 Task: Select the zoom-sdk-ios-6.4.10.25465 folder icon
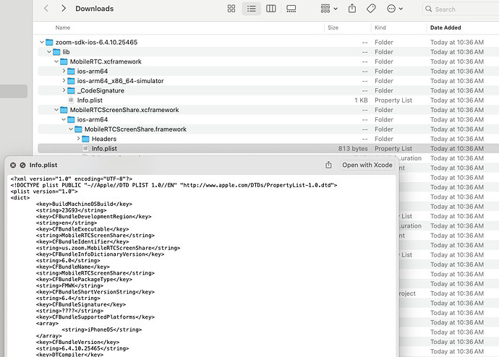click(49, 43)
